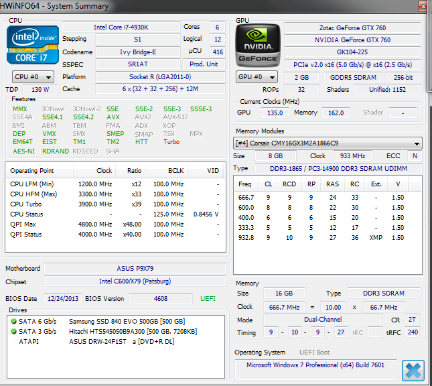This screenshot has width=432, height=386.
Task: Click the Intel Core i7-4930K name field
Action: click(121, 27)
